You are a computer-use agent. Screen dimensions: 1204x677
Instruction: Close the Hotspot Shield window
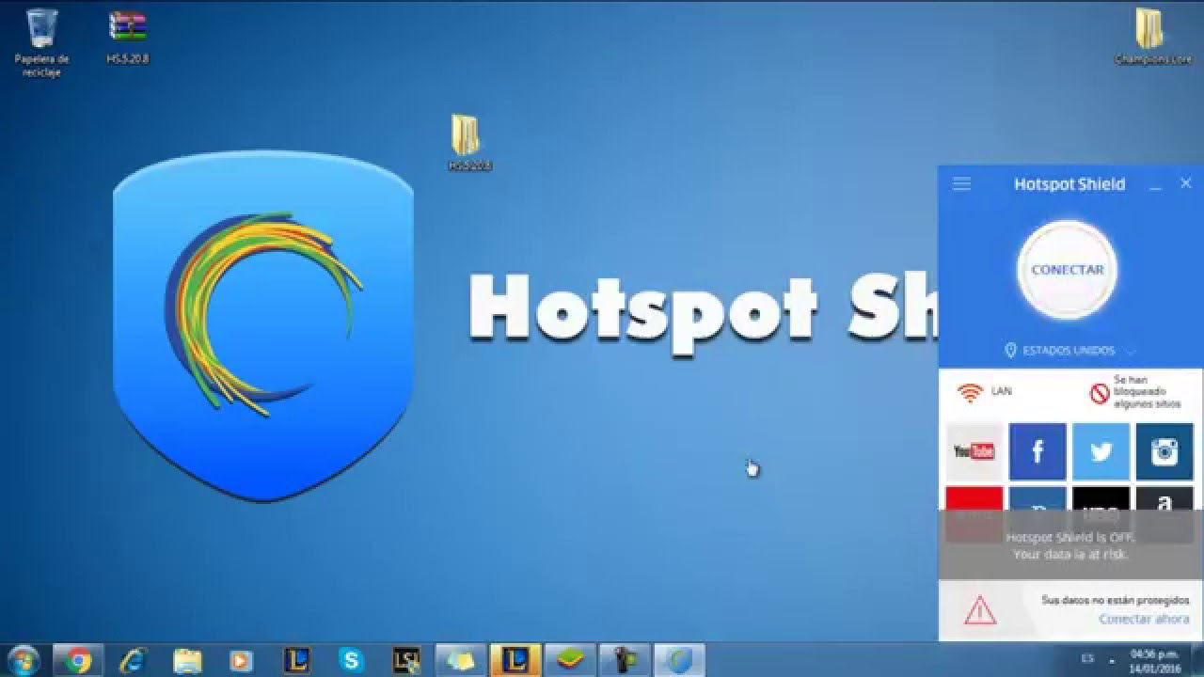click(x=1186, y=183)
